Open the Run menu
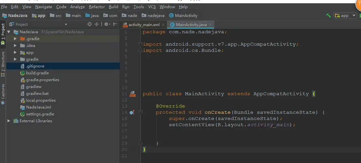This screenshot has width=361, height=163. pos(126,7)
